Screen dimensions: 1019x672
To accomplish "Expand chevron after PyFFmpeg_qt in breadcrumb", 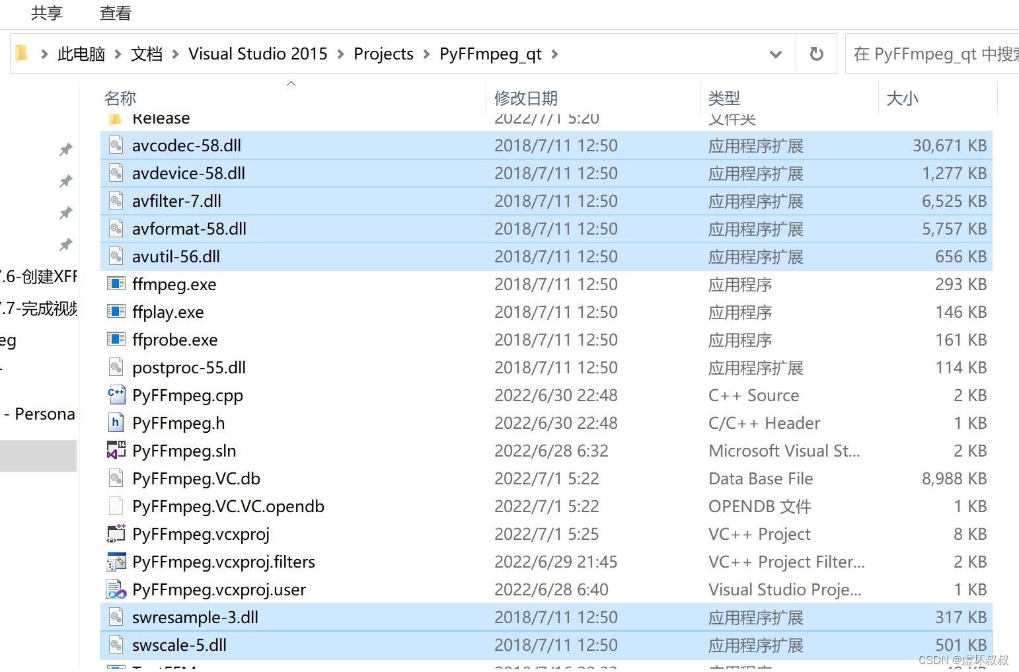I will click(x=554, y=54).
